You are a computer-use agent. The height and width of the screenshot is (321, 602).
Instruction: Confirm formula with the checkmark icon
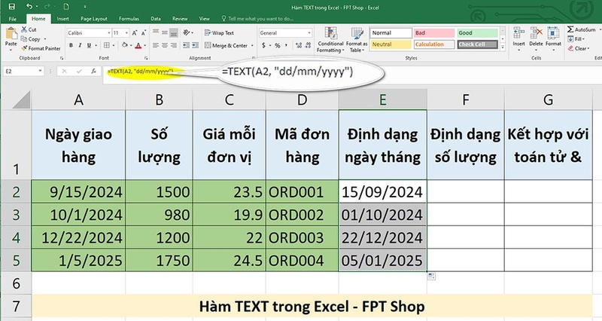pos(79,71)
